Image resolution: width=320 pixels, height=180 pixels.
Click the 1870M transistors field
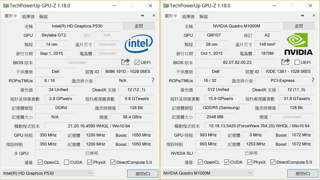pyautogui.click(x=267, y=53)
